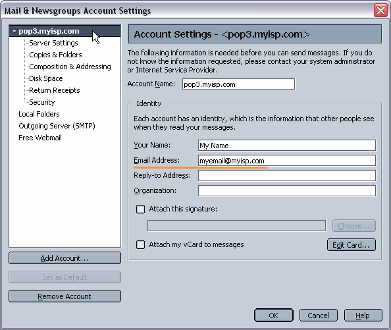
Task: Open Return Receipts settings
Action: point(55,90)
